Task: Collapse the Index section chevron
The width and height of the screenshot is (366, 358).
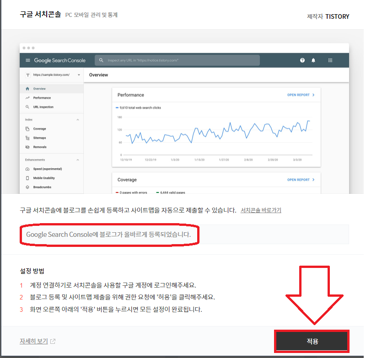Action: tap(78, 120)
